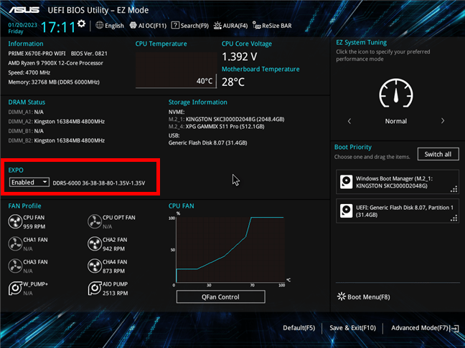Switch to previous performance mode arrow
Screen dimensions: 465x348
point(349,121)
